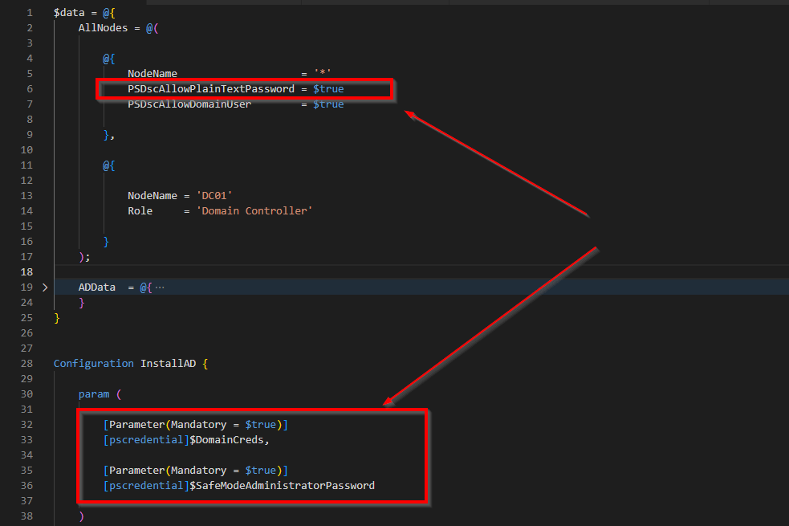The width and height of the screenshot is (789, 526).
Task: Click line number 1 in the gutter
Action: point(29,13)
